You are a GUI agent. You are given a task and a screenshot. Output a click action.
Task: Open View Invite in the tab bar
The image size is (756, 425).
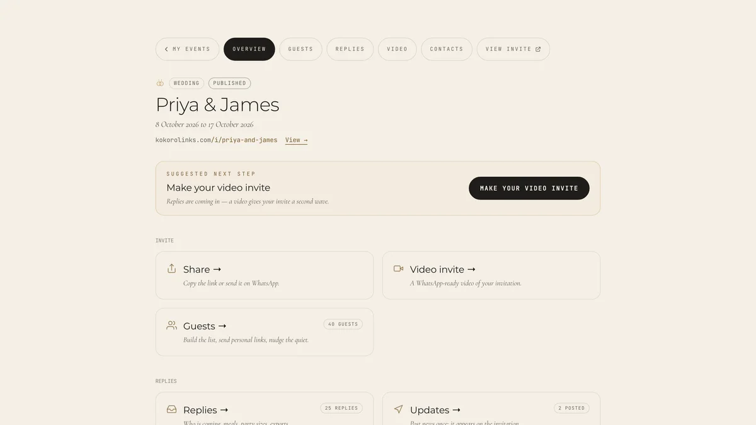pyautogui.click(x=513, y=49)
